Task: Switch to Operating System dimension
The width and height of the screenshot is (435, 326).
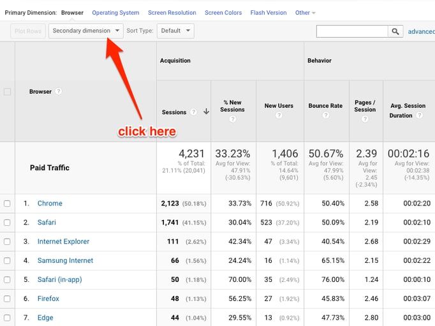Action: pyautogui.click(x=115, y=13)
